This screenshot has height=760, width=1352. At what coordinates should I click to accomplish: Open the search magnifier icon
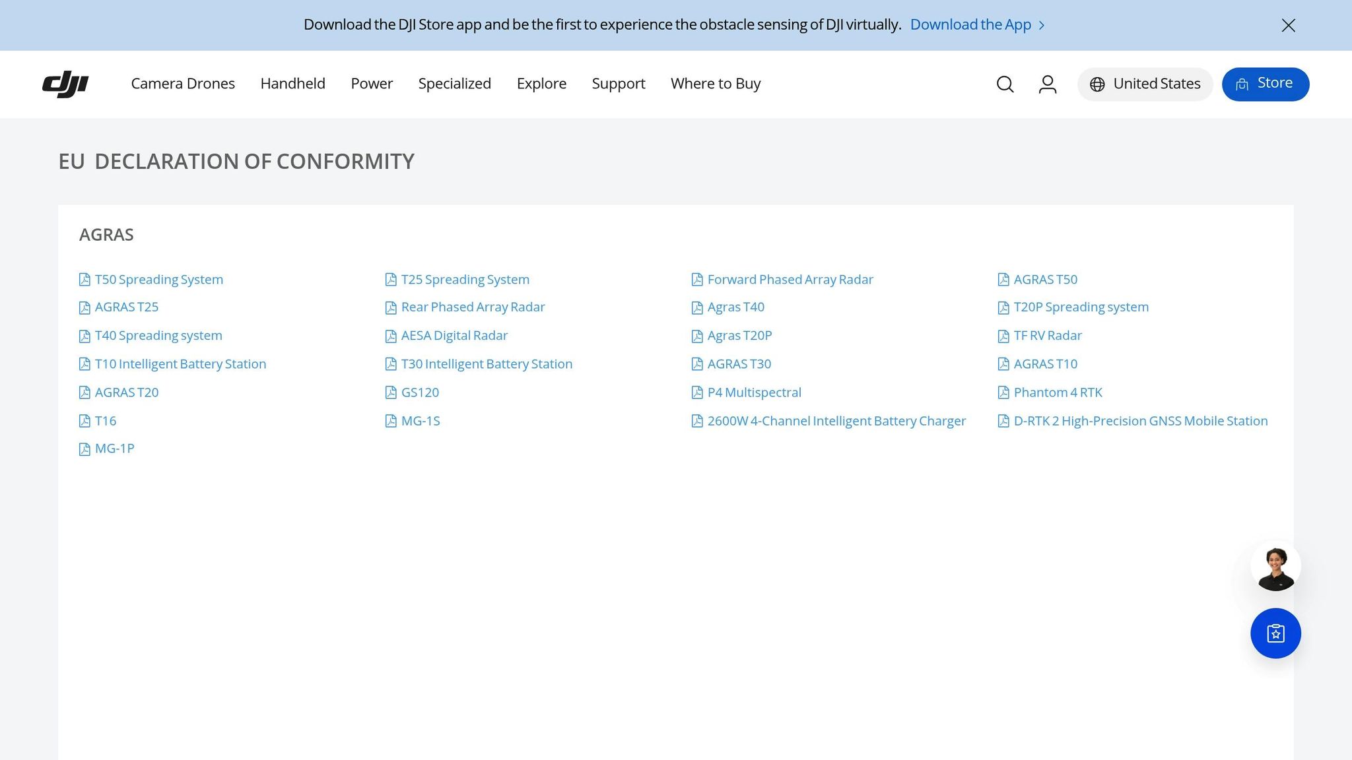[1005, 84]
